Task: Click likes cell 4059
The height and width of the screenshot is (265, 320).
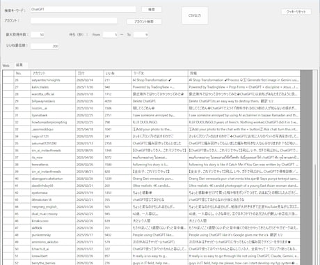Action: (118, 101)
